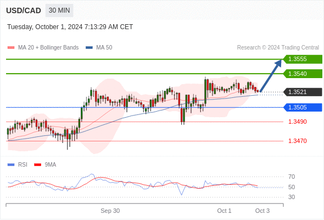The width and height of the screenshot is (324, 220).
Task: Click the date line 'Tuesday, October 1, 2024 7:13:29 AM CET'
Action: (70, 27)
